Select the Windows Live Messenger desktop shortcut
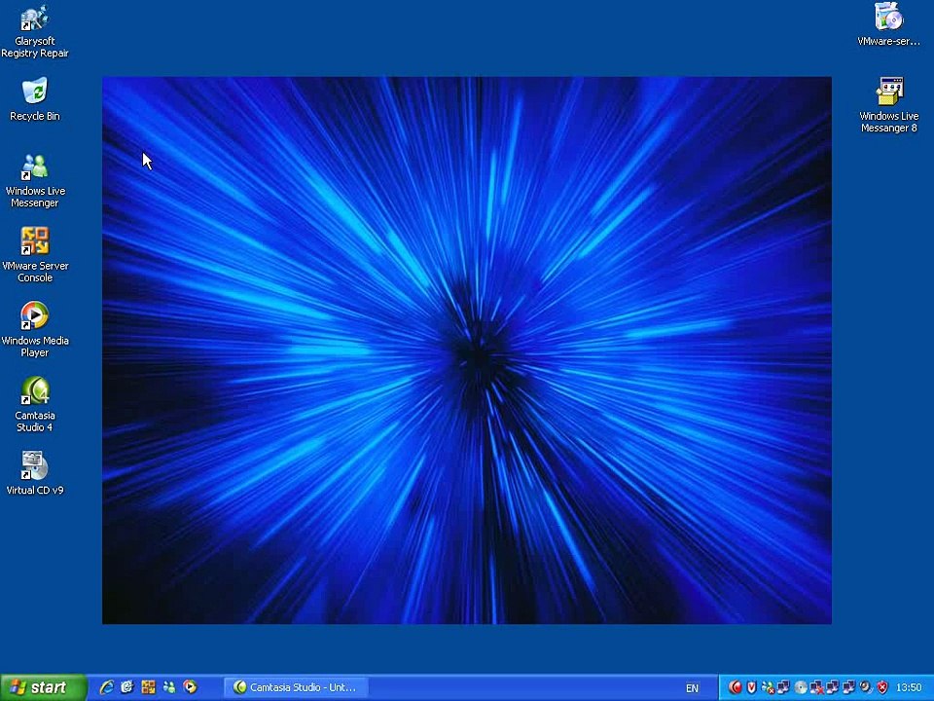This screenshot has width=934, height=701. [x=35, y=181]
